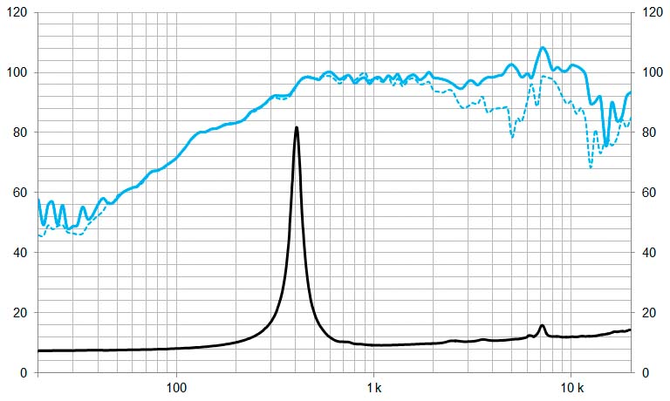Click the '100' label on frequency axis
The image size is (670, 401).
click(176, 388)
